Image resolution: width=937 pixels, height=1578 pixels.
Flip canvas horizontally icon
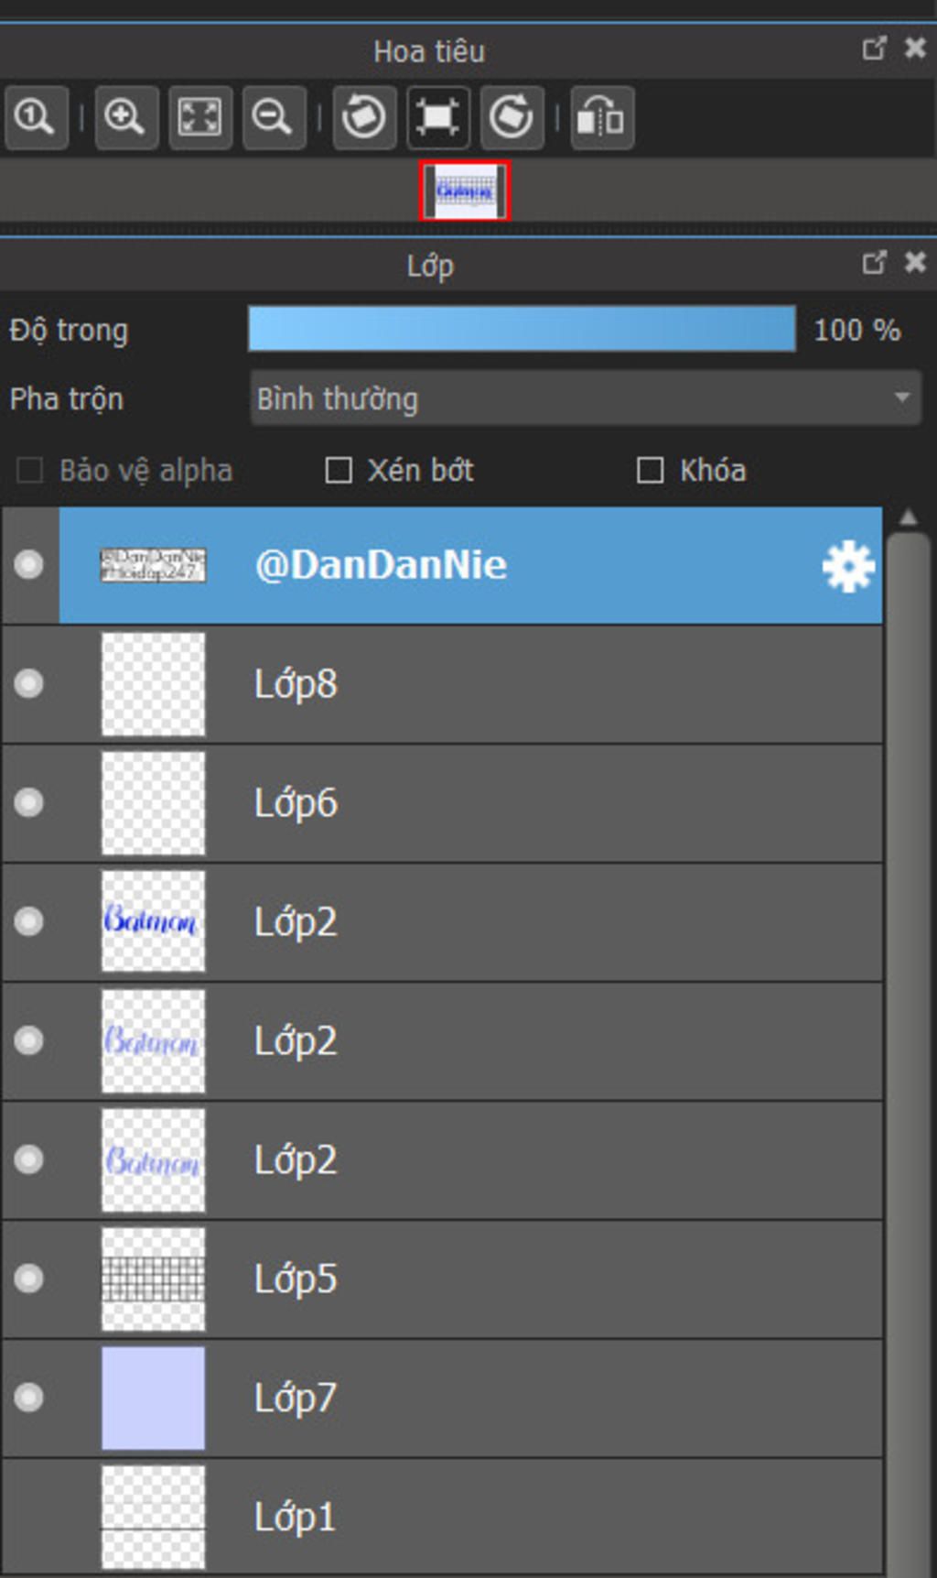(601, 117)
